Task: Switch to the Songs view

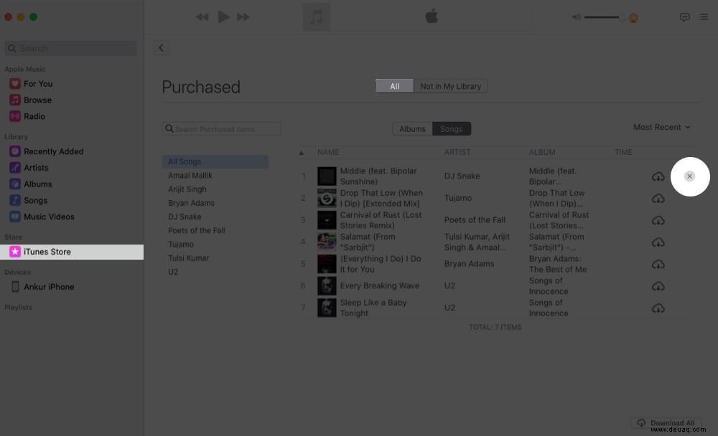Action: 451,128
